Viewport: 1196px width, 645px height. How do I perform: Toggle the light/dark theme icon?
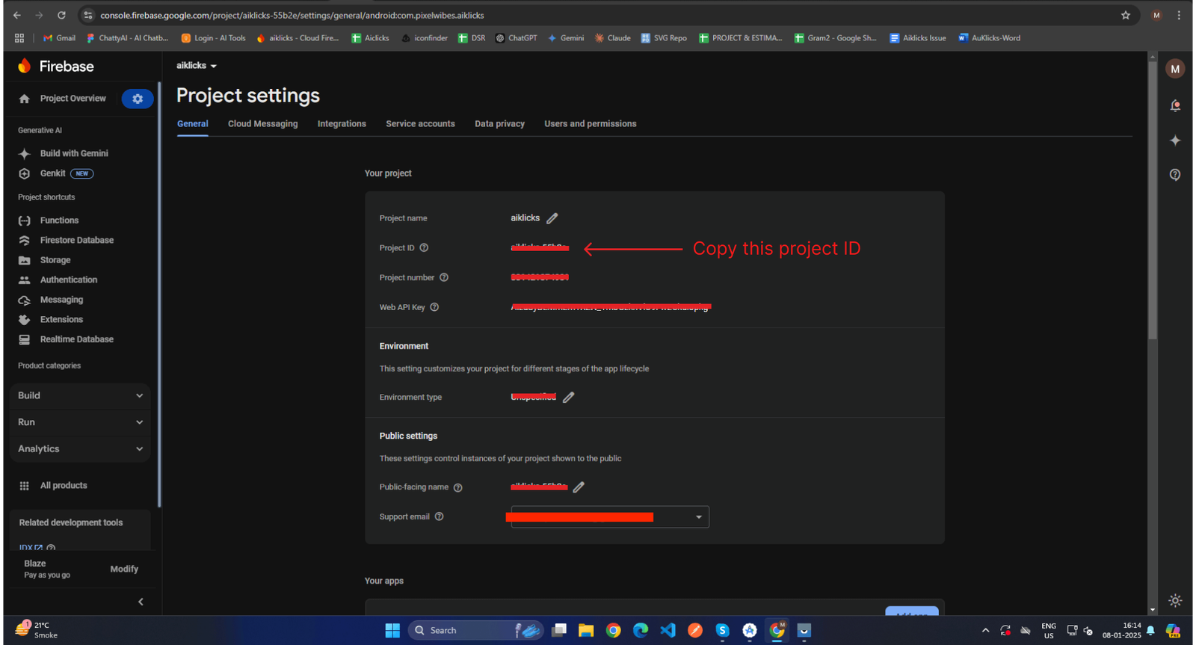click(x=1175, y=601)
